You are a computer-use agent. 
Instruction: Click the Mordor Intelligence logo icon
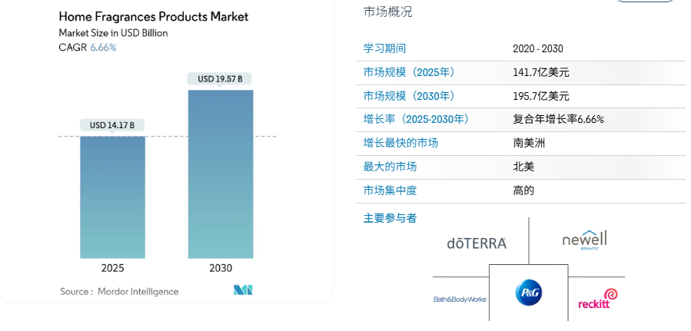pos(243,290)
